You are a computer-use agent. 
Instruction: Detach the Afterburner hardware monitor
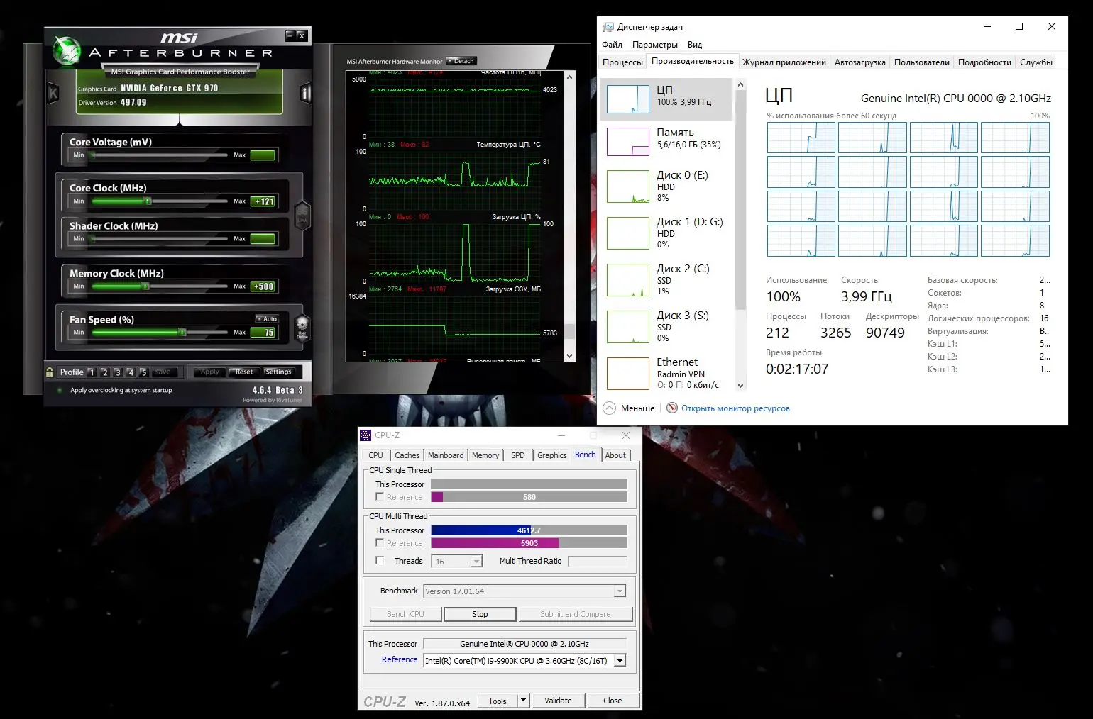461,61
